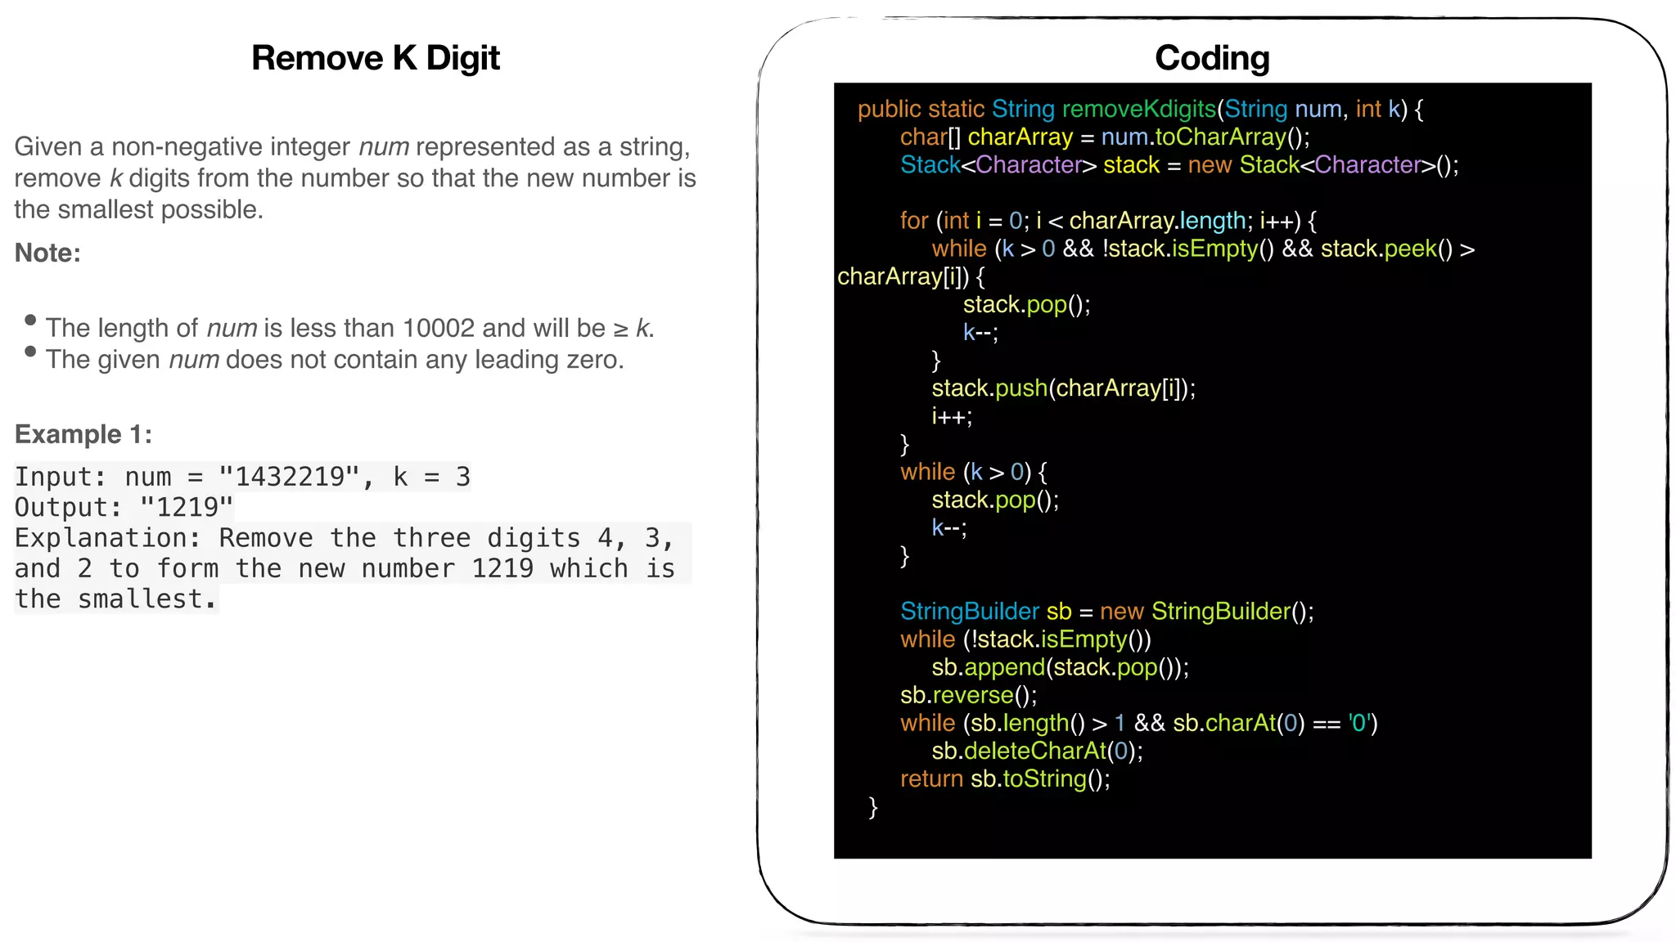Click the 'StringBuilder sb = new StringBuilder();' line
Screen dimensions: 1676x942
coord(1107,612)
